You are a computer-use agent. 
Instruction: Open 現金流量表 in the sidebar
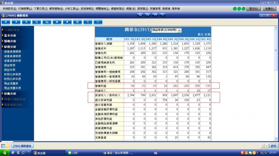point(11,84)
